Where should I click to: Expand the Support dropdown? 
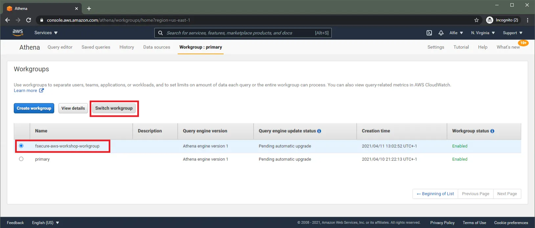[x=513, y=33]
